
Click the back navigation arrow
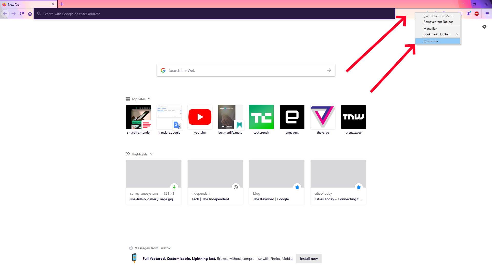[5, 14]
